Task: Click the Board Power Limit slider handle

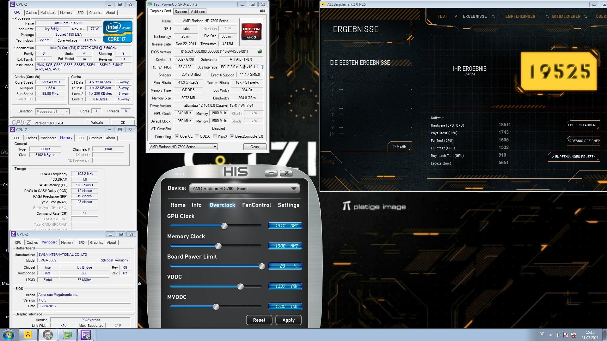Action: (x=262, y=266)
